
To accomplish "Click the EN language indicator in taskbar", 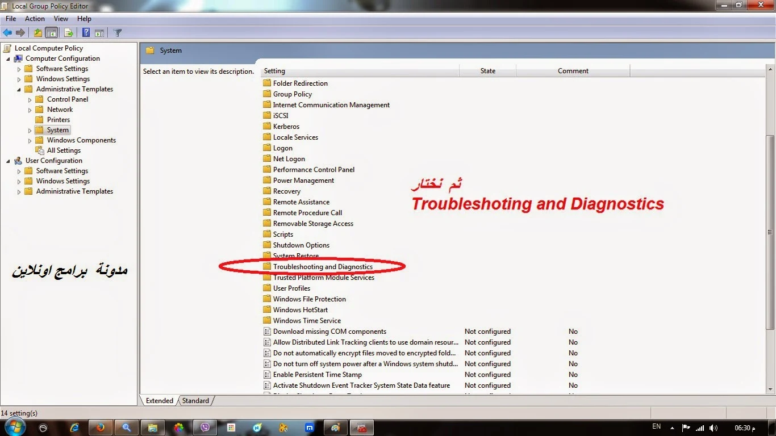I will 656,426.
